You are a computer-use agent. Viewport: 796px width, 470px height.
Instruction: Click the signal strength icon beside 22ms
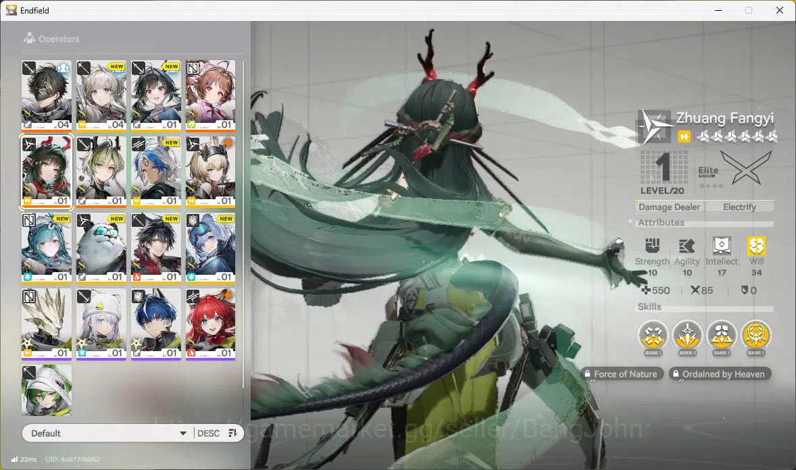[x=14, y=459]
